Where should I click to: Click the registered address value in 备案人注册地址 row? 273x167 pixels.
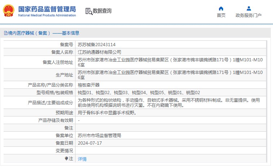click(x=170, y=62)
